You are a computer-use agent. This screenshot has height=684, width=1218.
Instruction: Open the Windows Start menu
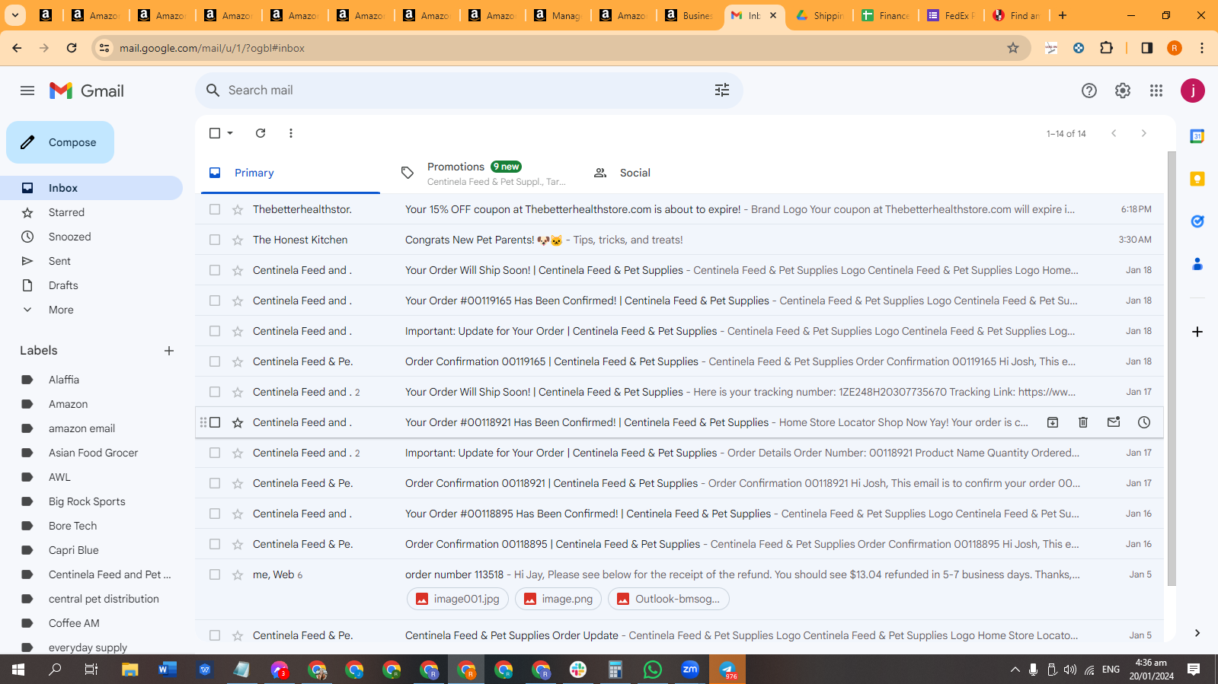point(18,670)
